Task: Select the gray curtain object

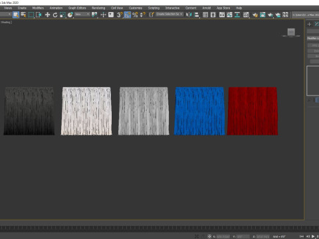Action: tap(144, 111)
